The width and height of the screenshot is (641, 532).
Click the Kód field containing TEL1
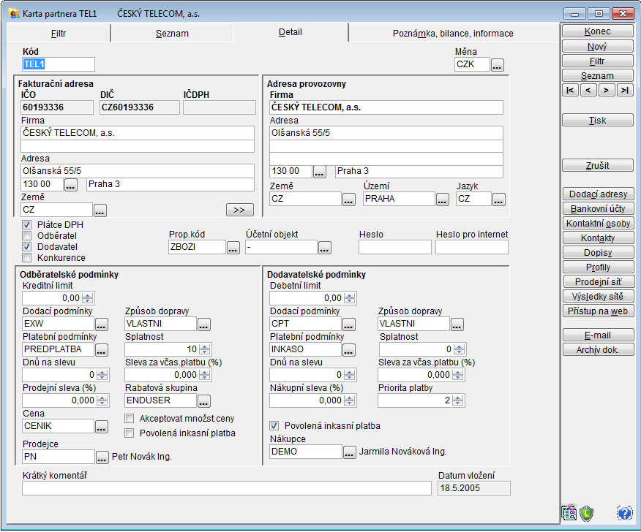click(x=58, y=64)
